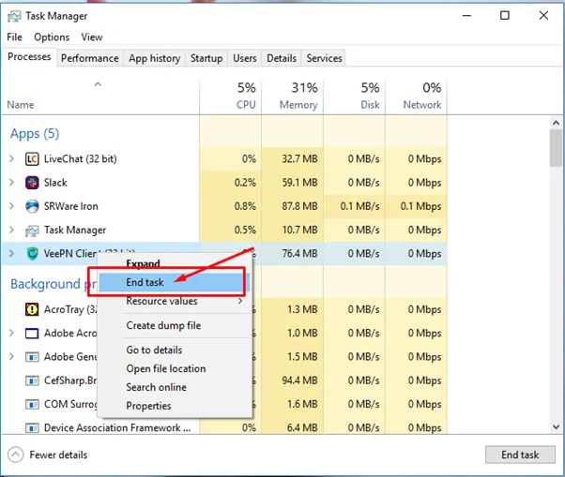This screenshot has width=565, height=477.
Task: Expand the Adobe Genuine background process
Action: click(11, 357)
